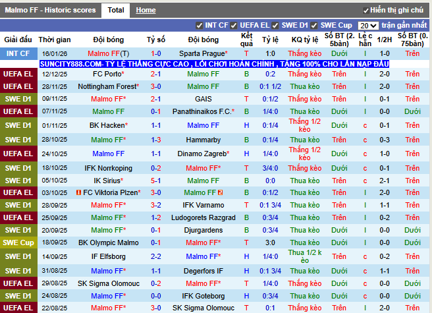Click the 1-0 score versus Sparta Prague
Screen dimensions: 432x313
click(x=156, y=53)
